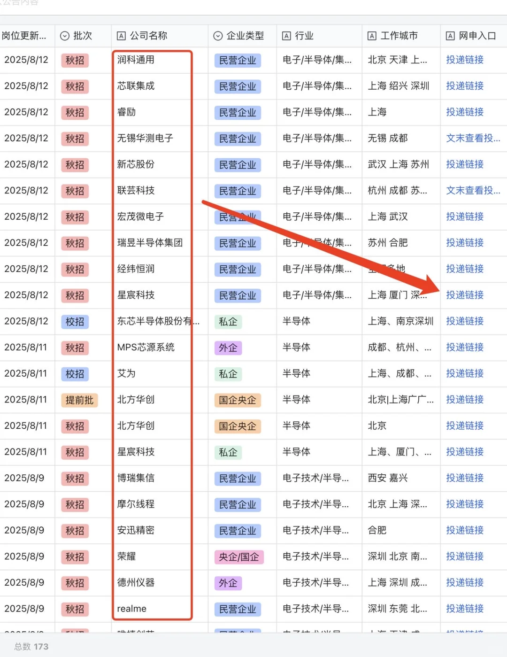
Task: Click 外企 tag in MPS芯源系统 row
Action: pos(228,348)
